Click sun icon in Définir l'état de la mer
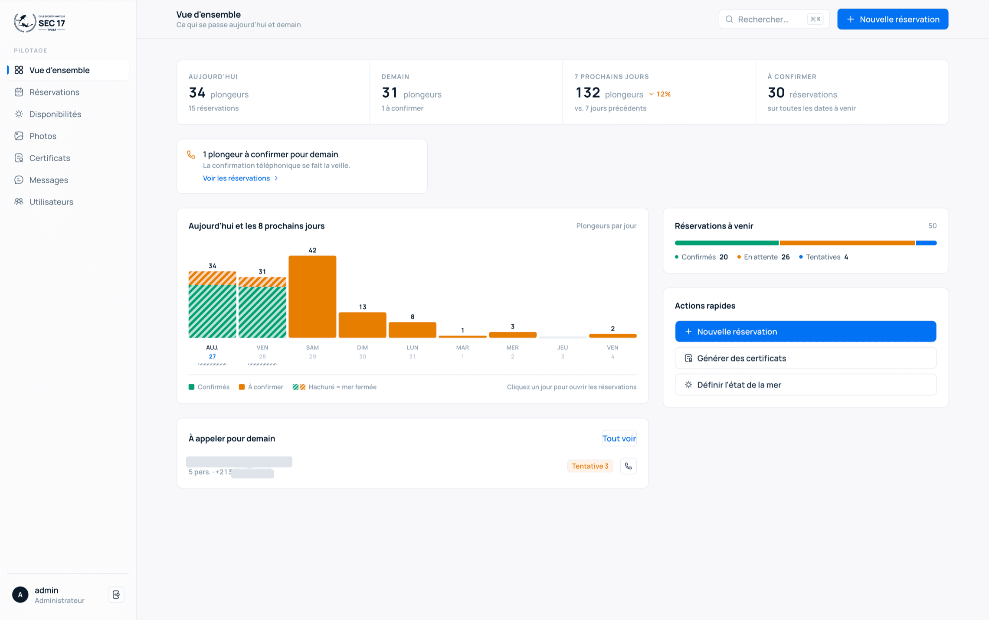 (x=688, y=385)
